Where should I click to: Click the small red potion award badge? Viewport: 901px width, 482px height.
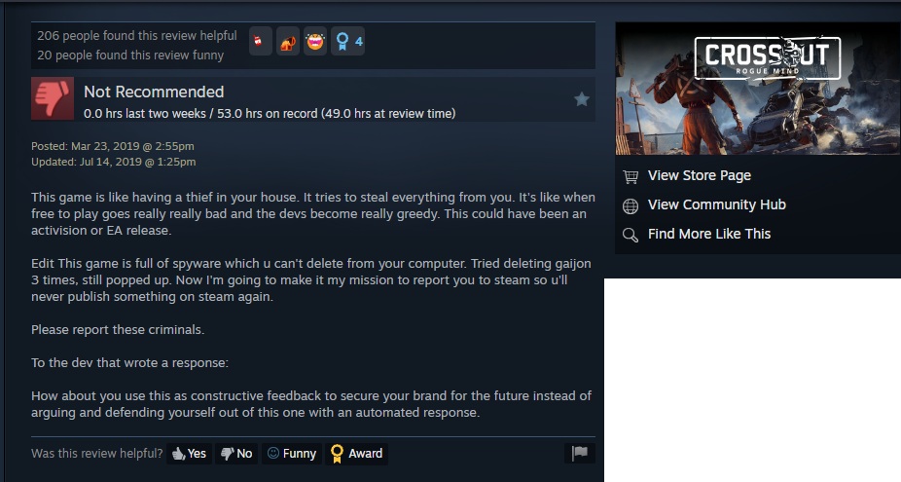pos(261,42)
